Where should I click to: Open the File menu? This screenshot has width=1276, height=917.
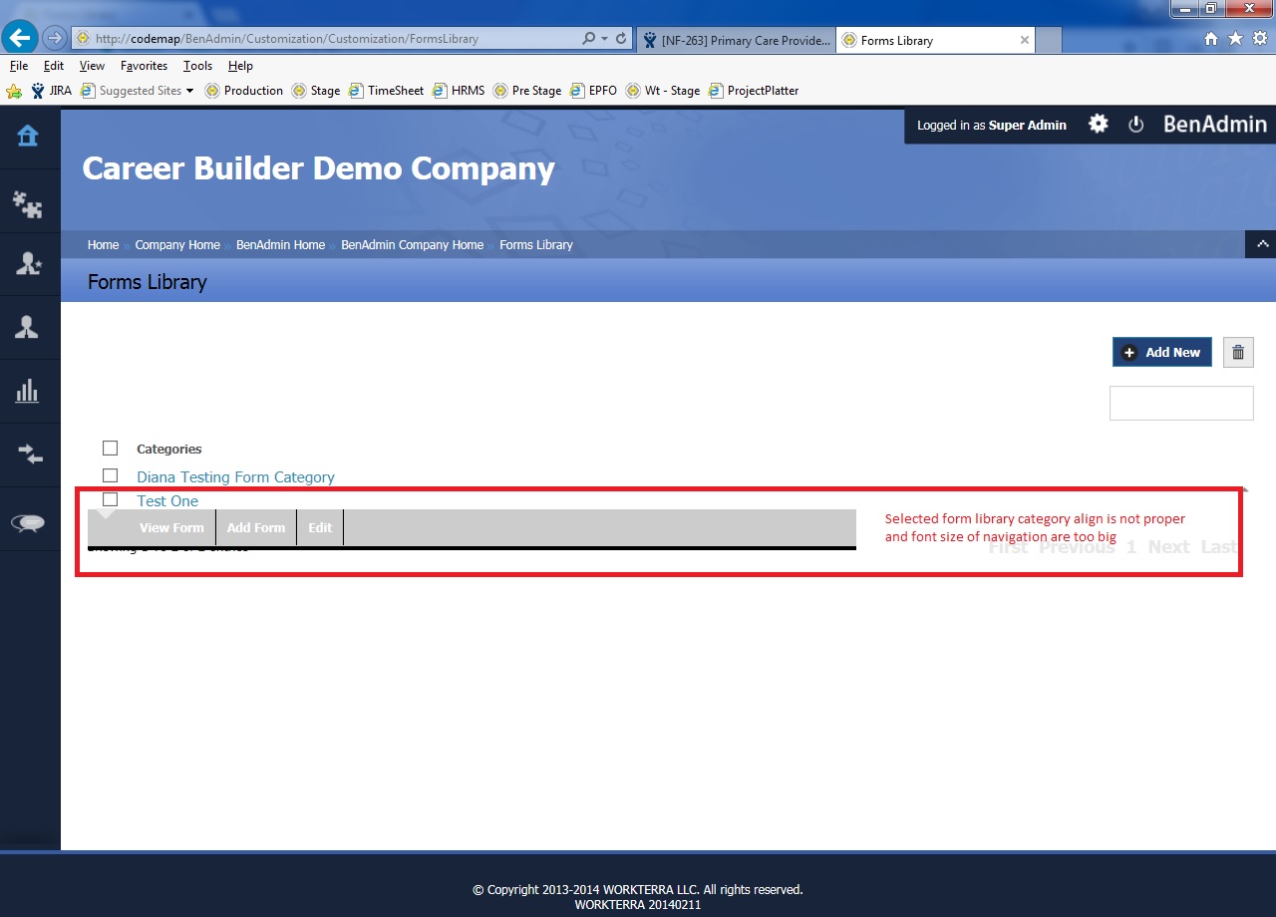(x=18, y=66)
